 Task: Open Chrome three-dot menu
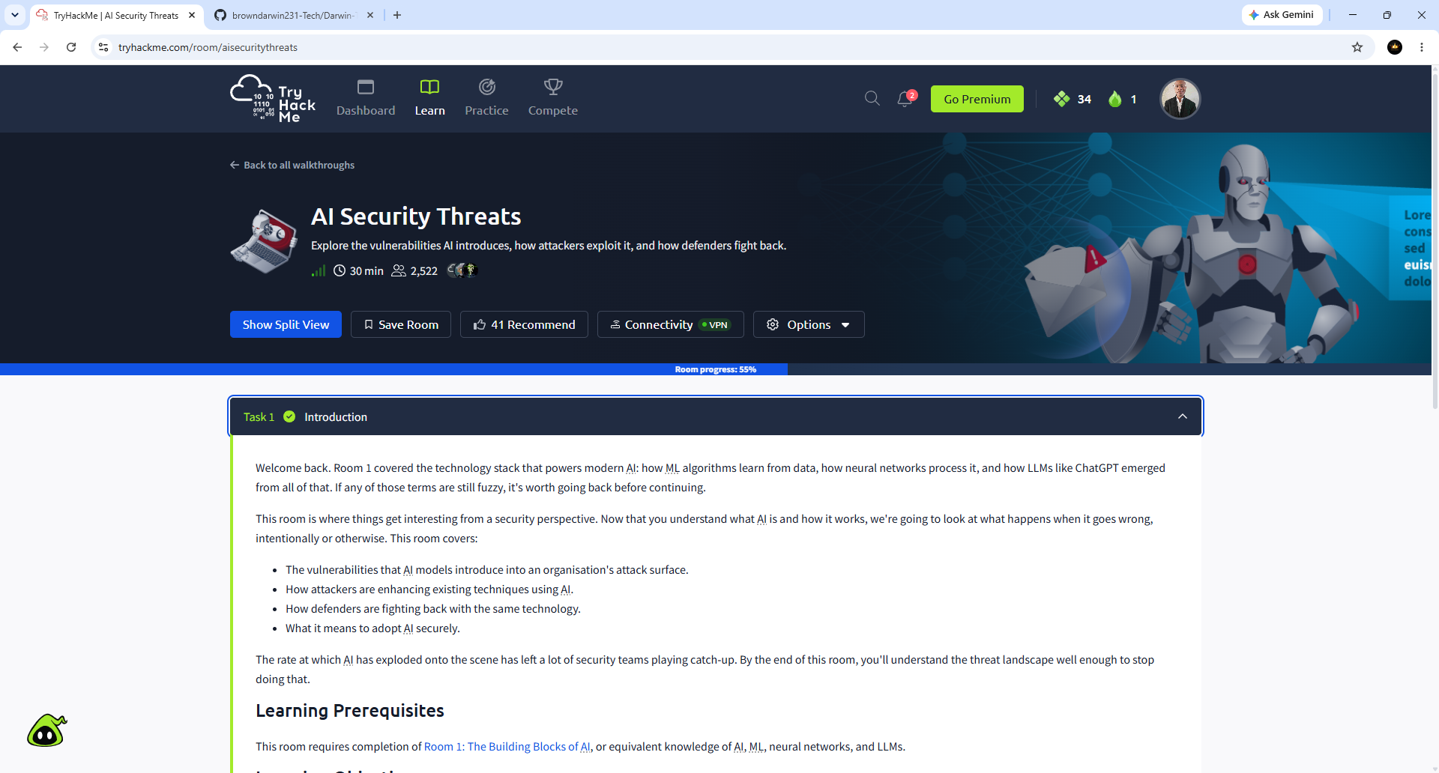coord(1422,47)
